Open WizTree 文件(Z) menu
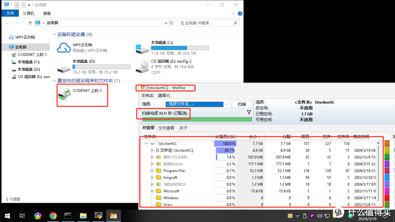 (x=147, y=95)
